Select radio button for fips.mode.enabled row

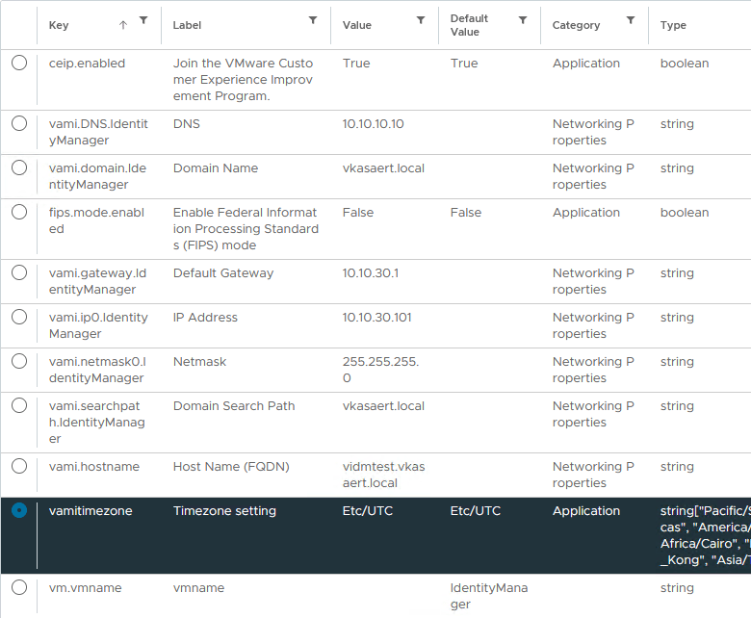19,212
